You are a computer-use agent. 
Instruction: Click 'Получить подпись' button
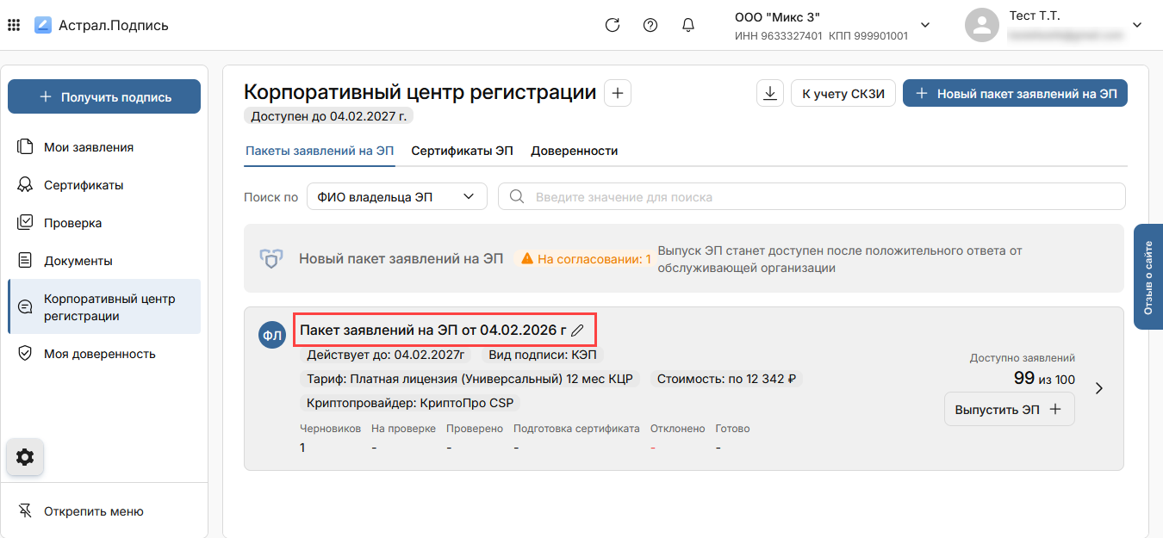click(x=104, y=97)
